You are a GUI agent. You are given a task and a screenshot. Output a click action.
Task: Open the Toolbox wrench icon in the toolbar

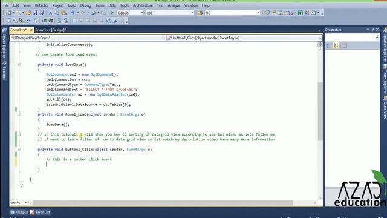[293, 13]
